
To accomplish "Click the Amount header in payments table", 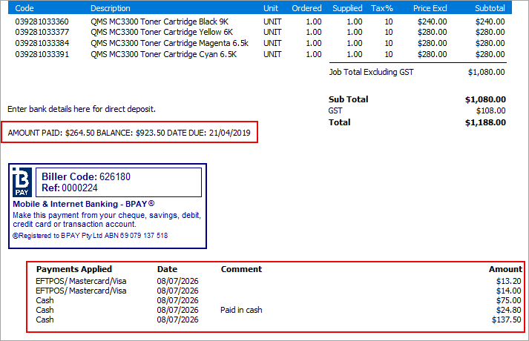I will pyautogui.click(x=505, y=269).
